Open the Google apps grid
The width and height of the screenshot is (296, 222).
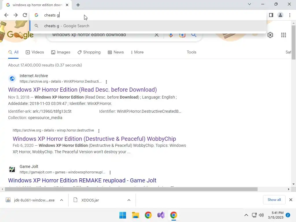click(283, 35)
